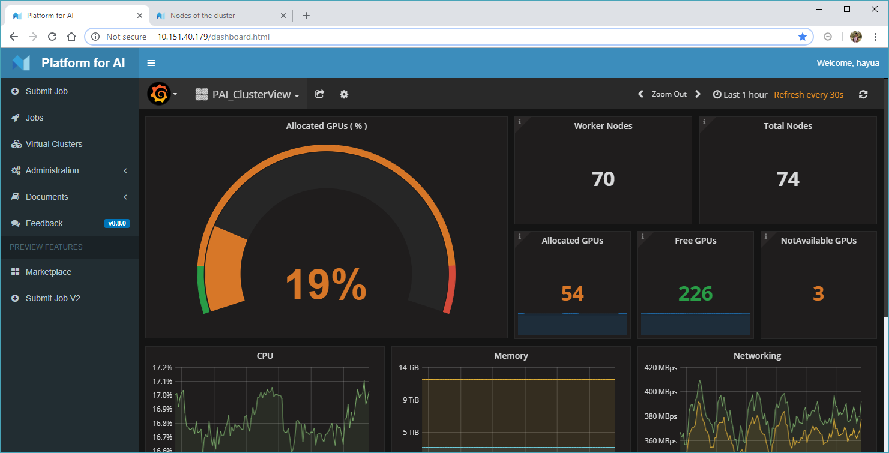Bookmark this page with the star icon
Viewport: 889px width, 453px height.
803,37
